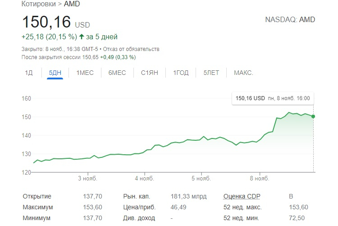Click the AMD breadcrumb label

72,4
